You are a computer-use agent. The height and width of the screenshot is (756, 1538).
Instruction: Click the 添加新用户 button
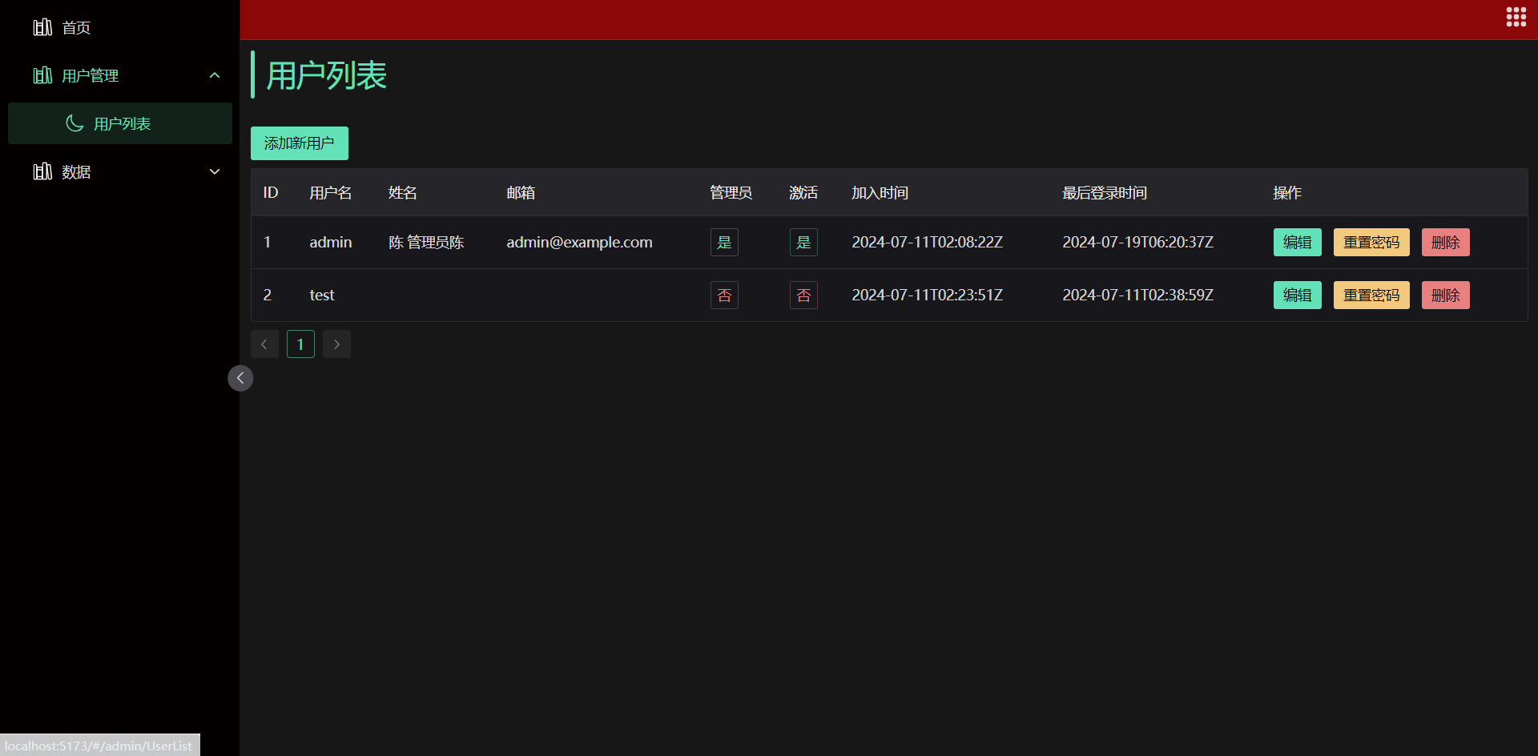[300, 143]
